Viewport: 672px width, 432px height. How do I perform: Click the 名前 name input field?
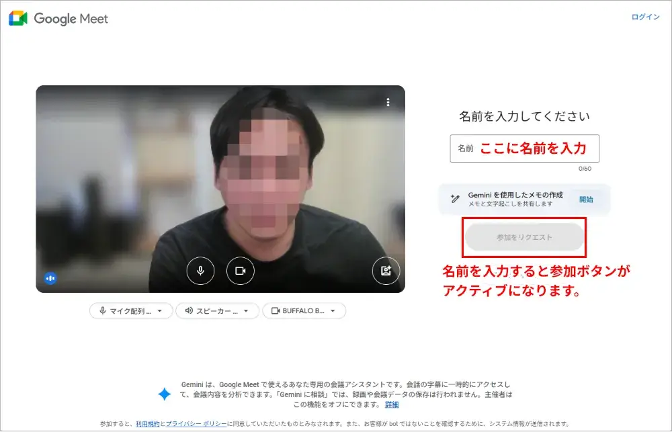(524, 148)
